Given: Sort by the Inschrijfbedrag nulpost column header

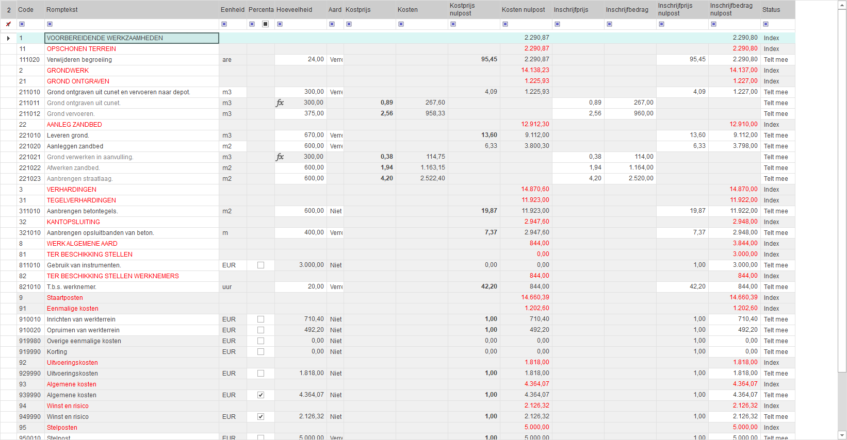Looking at the screenshot, I should coord(735,10).
